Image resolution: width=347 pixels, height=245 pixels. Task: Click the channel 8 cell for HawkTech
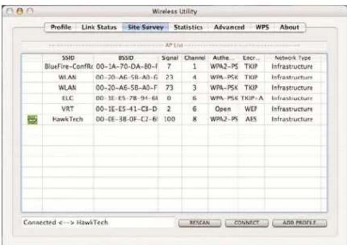coord(195,120)
